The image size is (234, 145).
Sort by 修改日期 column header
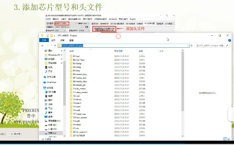pos(118,51)
